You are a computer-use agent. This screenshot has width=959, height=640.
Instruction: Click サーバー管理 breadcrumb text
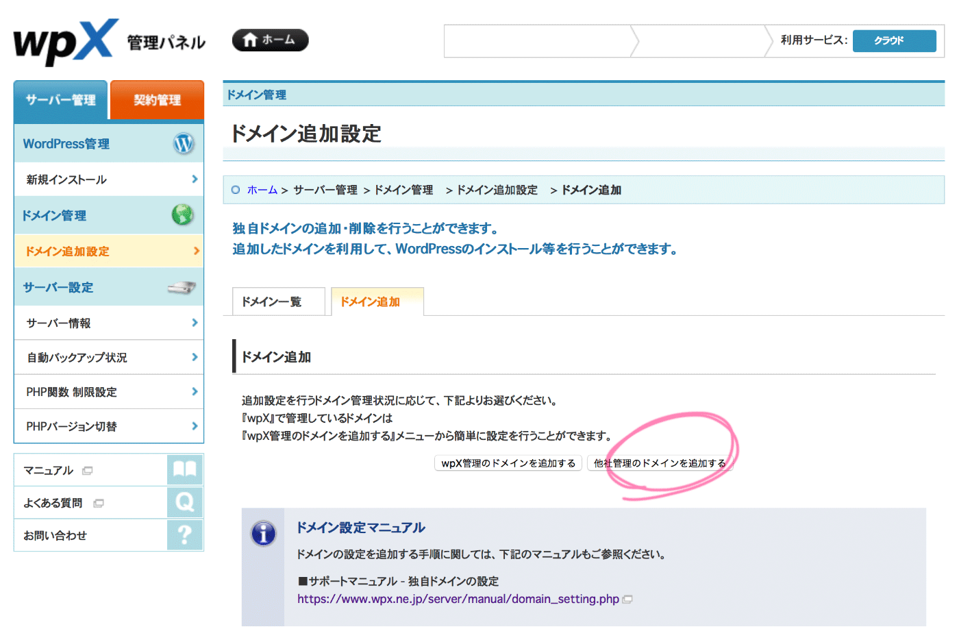(325, 190)
